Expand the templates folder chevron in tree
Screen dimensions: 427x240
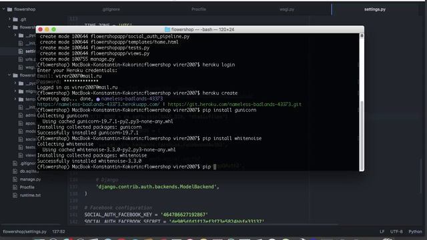click(x=15, y=99)
